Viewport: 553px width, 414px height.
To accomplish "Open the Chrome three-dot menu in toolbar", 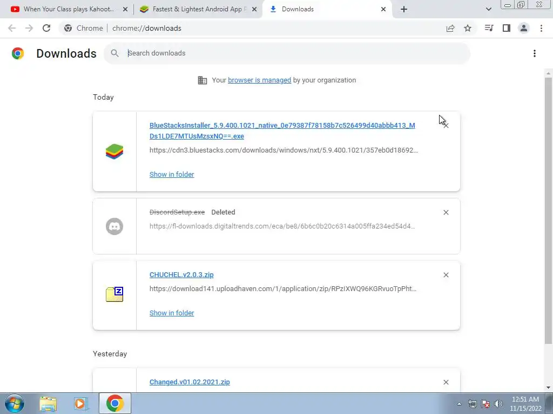I will tap(541, 28).
